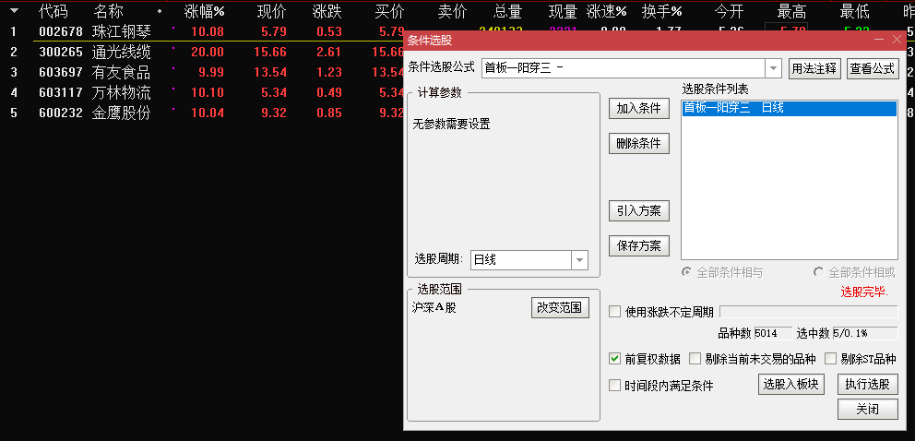Viewport: 915px width, 441px height.
Task: Select stock row 万林物流
Action: (x=122, y=92)
